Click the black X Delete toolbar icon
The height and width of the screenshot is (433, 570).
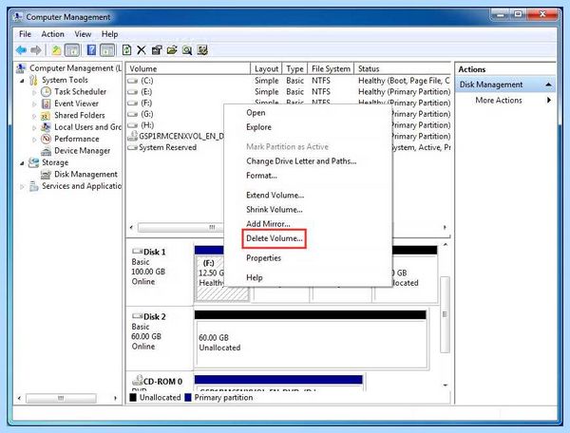click(142, 49)
